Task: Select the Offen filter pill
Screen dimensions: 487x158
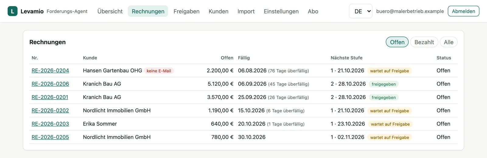Action: (x=397, y=42)
